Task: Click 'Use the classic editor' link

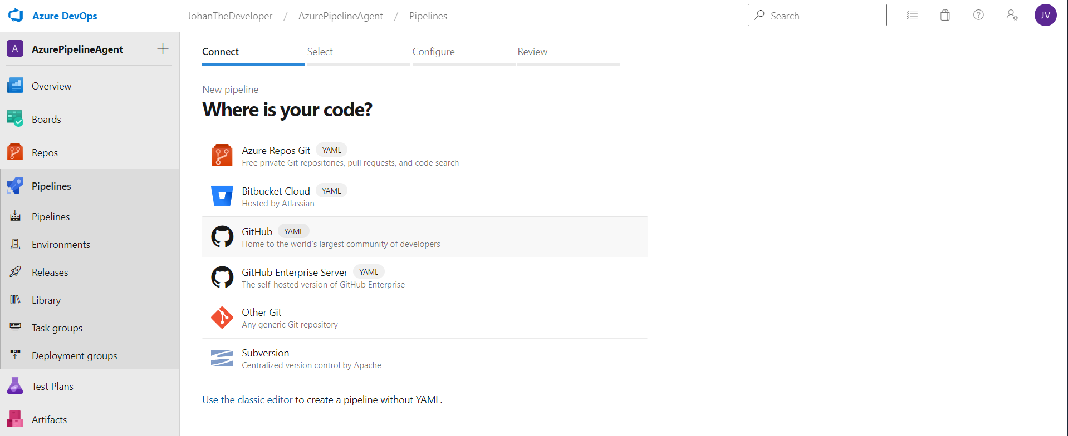Action: click(x=247, y=400)
